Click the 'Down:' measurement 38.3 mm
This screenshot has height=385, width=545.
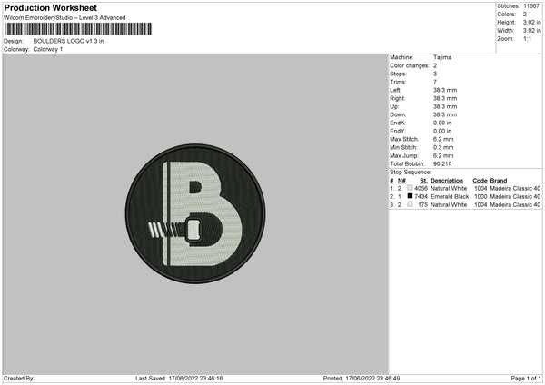(x=445, y=114)
